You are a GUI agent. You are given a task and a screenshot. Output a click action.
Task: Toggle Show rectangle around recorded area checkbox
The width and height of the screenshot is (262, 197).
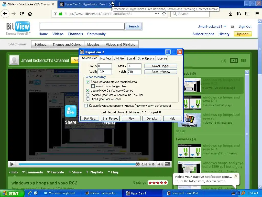coord(88,82)
